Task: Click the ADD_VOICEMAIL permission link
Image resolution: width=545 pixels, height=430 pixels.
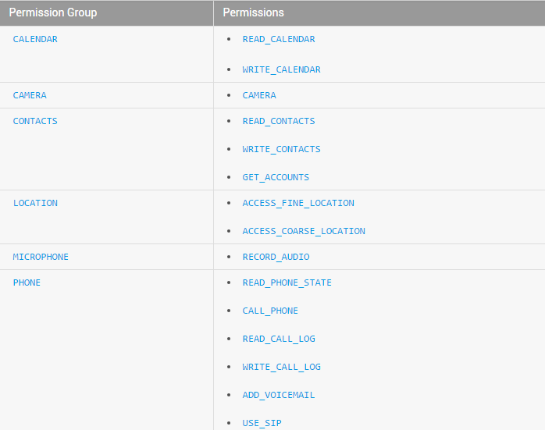Action: (279, 395)
